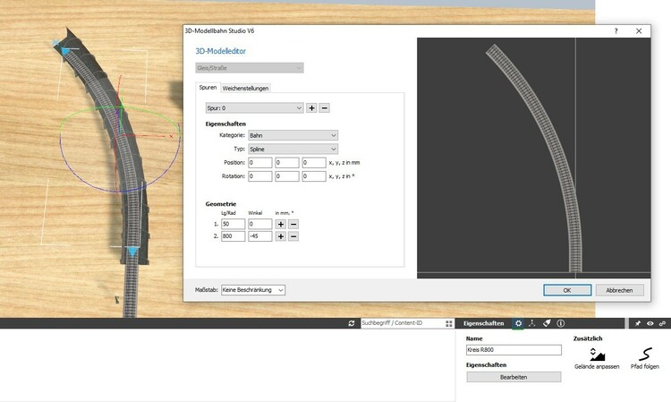This screenshot has height=402, width=671.
Task: Toggle the pin icon in the panel bar
Action: coord(637,322)
